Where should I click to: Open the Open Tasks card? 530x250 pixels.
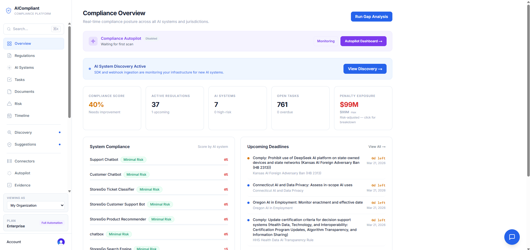click(x=300, y=108)
